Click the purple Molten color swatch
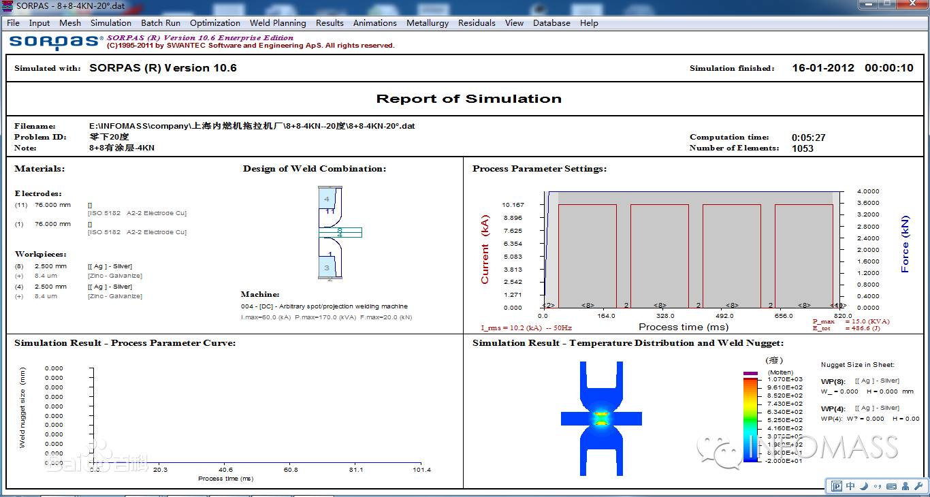Viewport: 930px width, 497px height. (751, 373)
